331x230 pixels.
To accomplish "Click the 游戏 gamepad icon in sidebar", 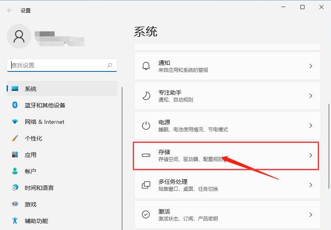I will 15,204.
